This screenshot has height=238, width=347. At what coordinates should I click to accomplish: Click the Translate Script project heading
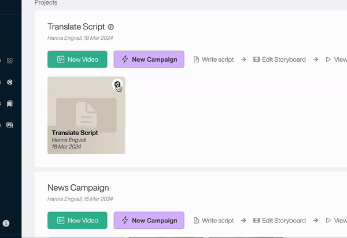[x=76, y=27]
